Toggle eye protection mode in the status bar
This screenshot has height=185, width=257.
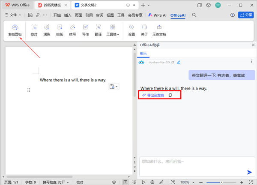coord(114,182)
